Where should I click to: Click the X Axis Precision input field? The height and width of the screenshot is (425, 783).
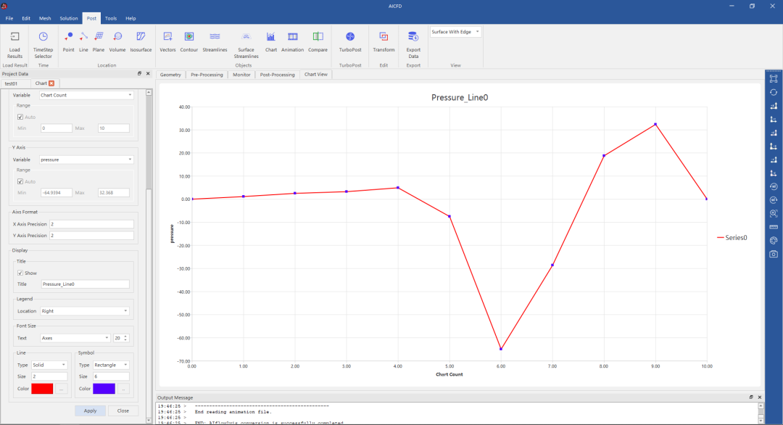pyautogui.click(x=92, y=224)
